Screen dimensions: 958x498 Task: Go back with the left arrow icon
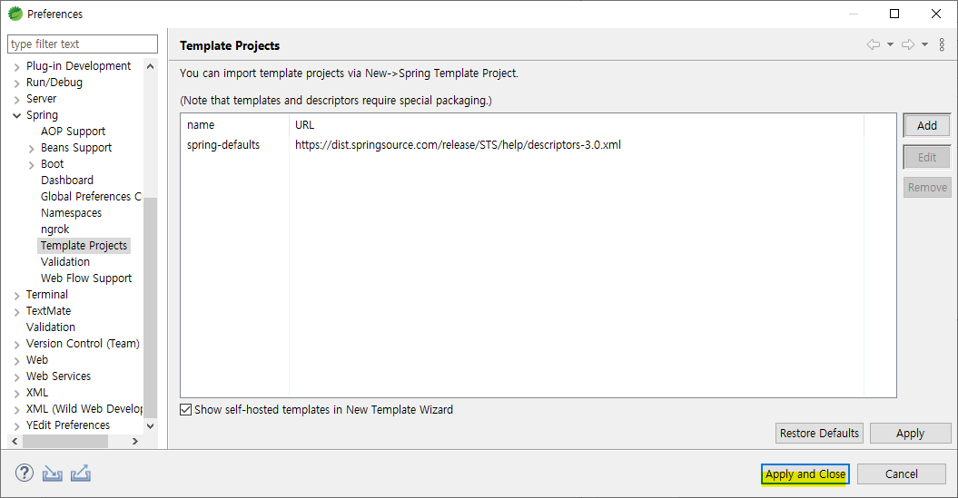(x=874, y=44)
